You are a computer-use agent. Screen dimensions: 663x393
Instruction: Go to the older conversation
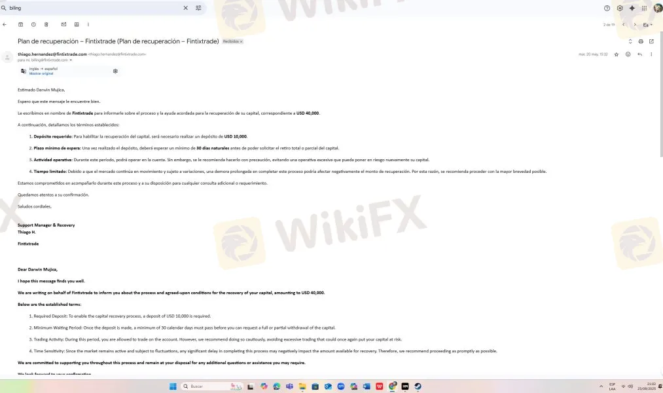click(x=635, y=24)
